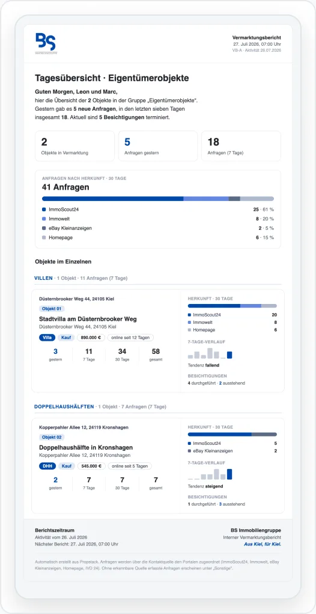Click Doppelhaushälfte's 7-Tage-Verlauf bar chart
316x614 pixels.
point(210,474)
